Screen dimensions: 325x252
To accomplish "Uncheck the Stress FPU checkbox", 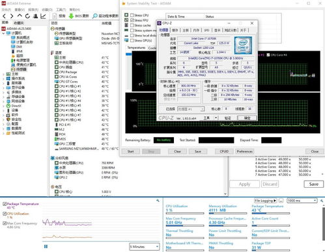I will coord(132,20).
